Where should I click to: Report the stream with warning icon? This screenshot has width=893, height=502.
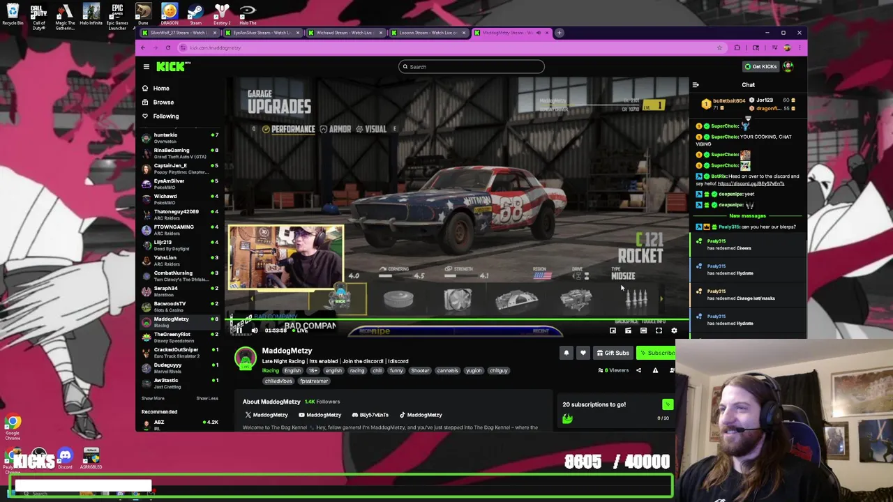pyautogui.click(x=655, y=370)
